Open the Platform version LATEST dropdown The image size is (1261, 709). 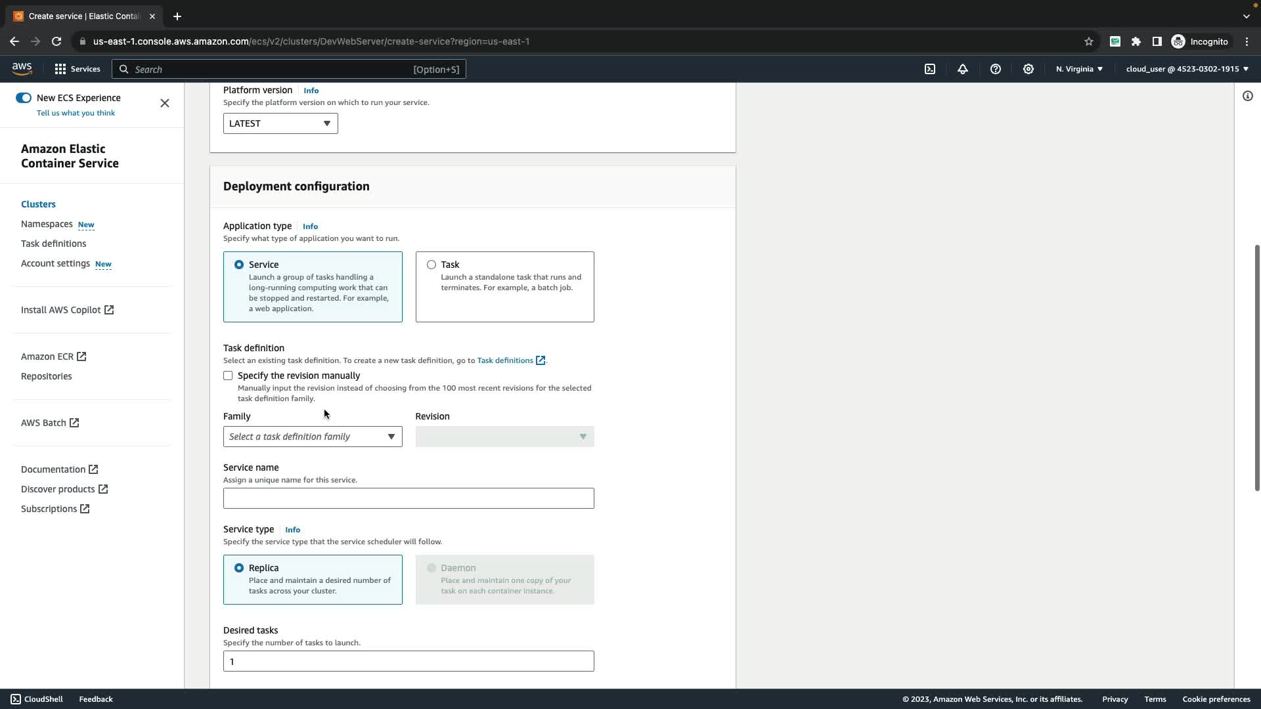[280, 123]
